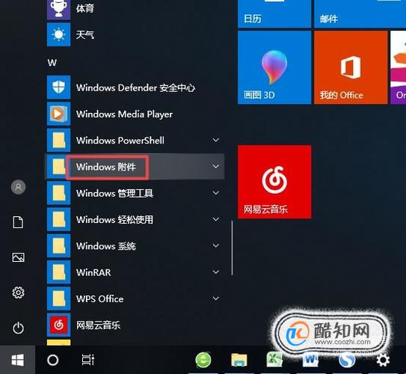Image resolution: width=406 pixels, height=374 pixels.
Task: Click the WPS Office label text
Action: (99, 299)
